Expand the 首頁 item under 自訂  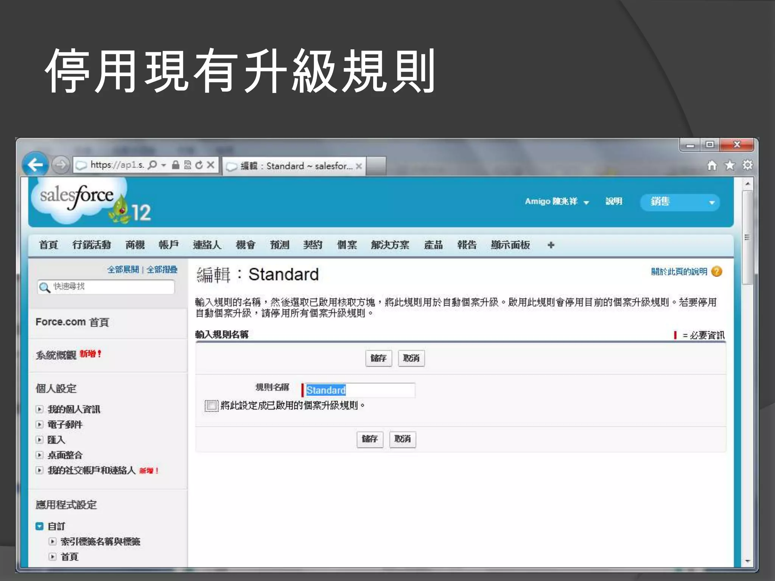click(x=53, y=557)
